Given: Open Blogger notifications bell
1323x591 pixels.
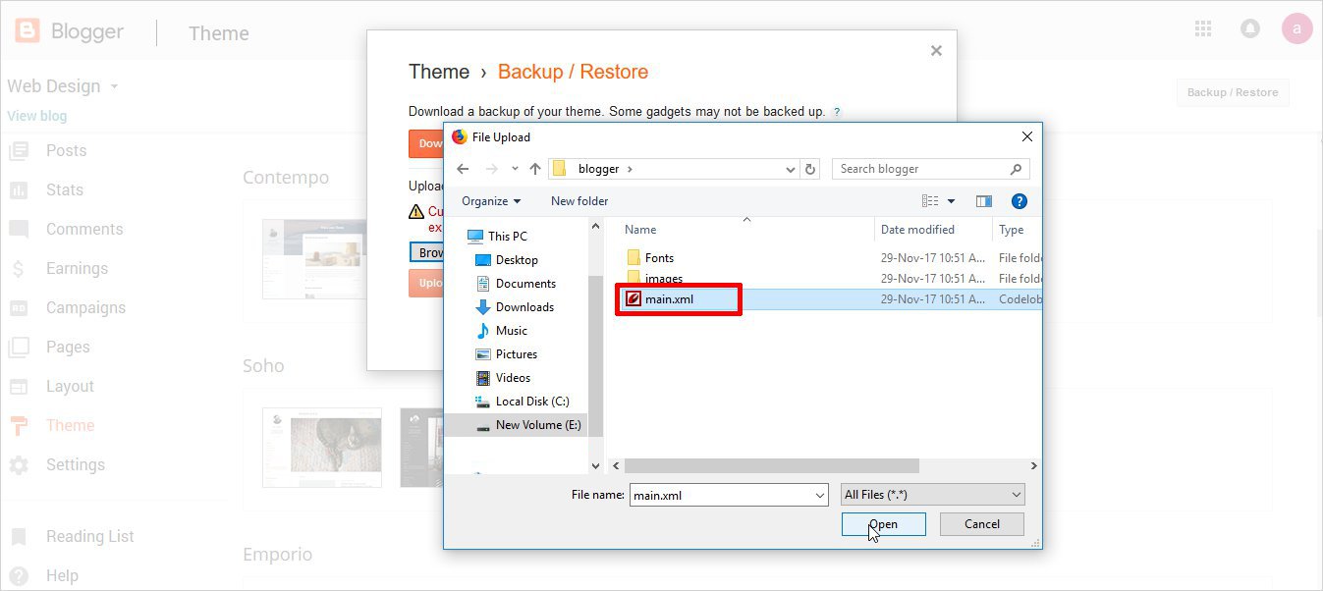Looking at the screenshot, I should click(x=1250, y=28).
